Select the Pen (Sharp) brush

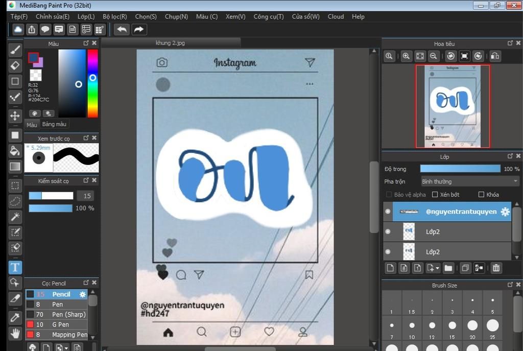click(56, 314)
